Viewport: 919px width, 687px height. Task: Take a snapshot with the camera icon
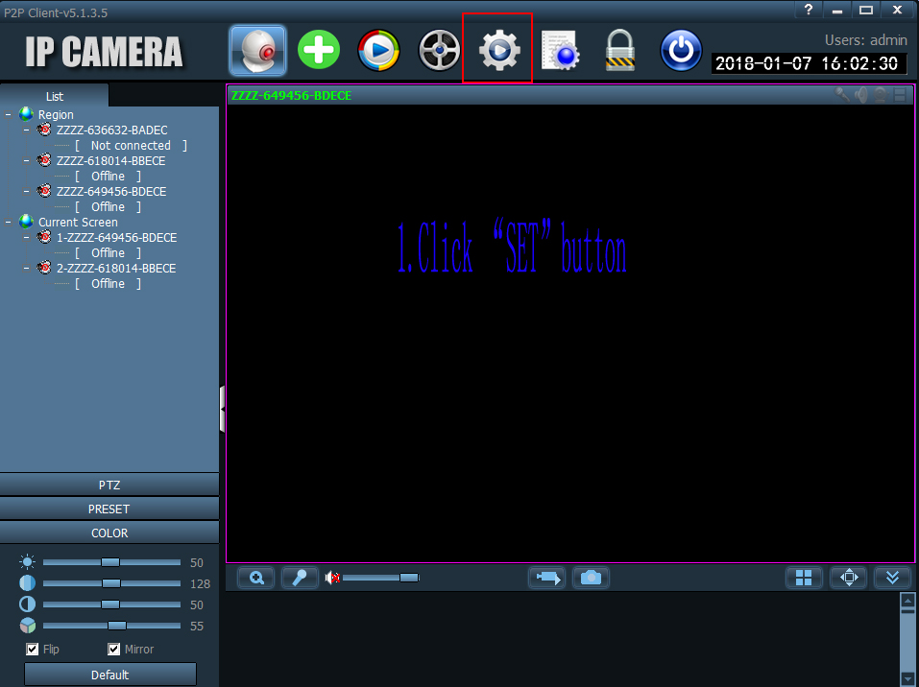[591, 578]
